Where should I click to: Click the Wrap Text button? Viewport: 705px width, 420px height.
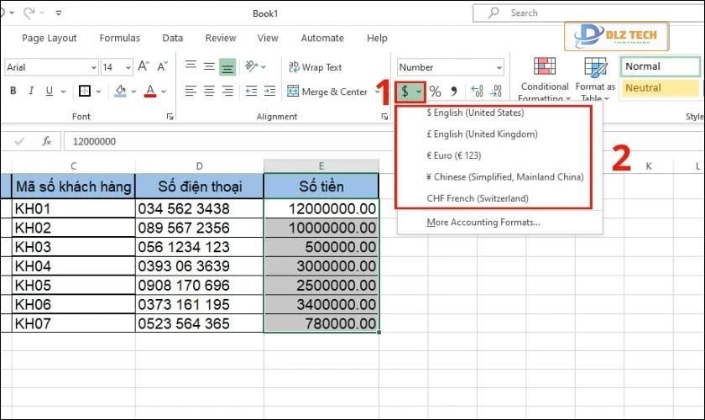click(315, 67)
